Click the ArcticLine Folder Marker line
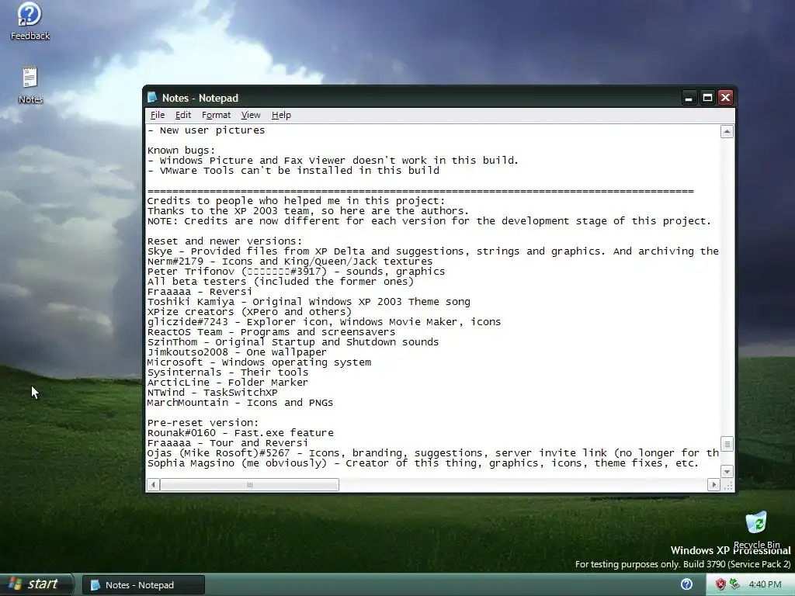This screenshot has height=596, width=795. tap(227, 383)
